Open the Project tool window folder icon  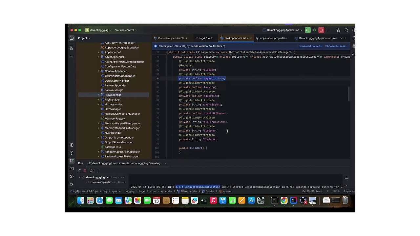tap(72, 38)
